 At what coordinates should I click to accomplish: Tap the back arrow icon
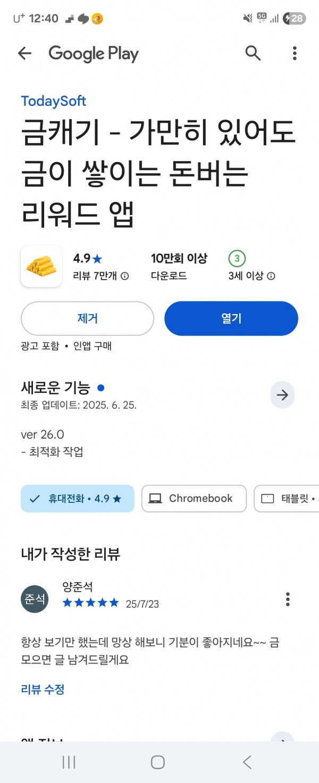pyautogui.click(x=24, y=53)
